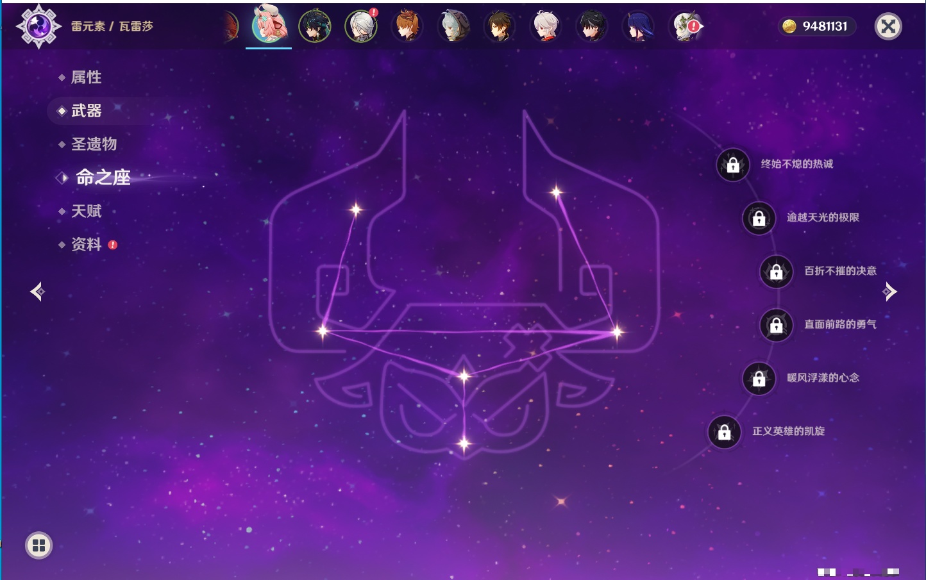
Task: Click the 百折不摧的决意 label
Action: click(x=840, y=270)
